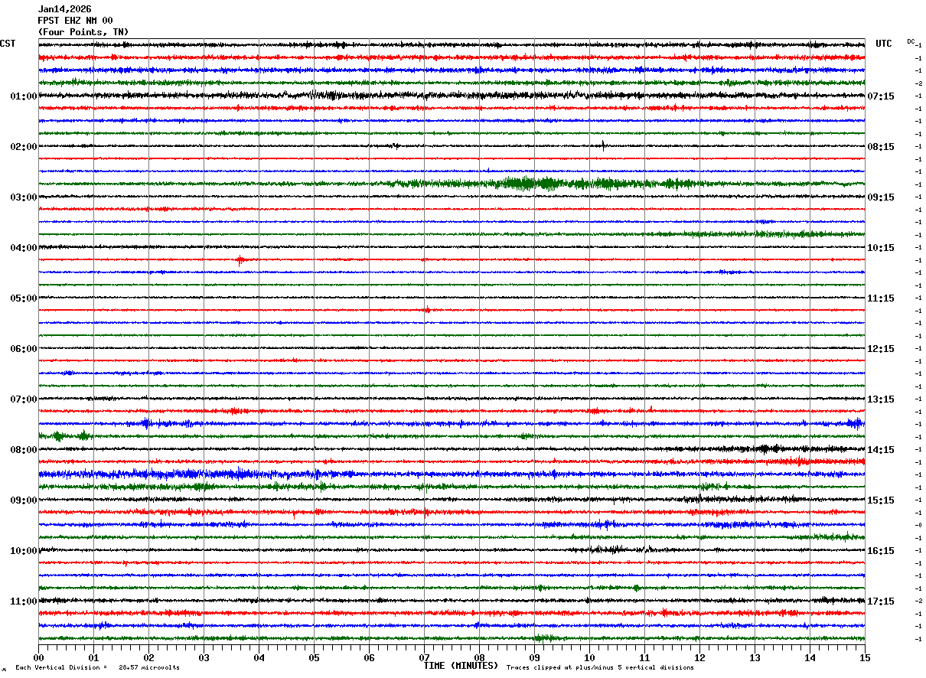The width and height of the screenshot is (926, 678).
Task: Click the 14:15 UTC time label
Action: 882,450
